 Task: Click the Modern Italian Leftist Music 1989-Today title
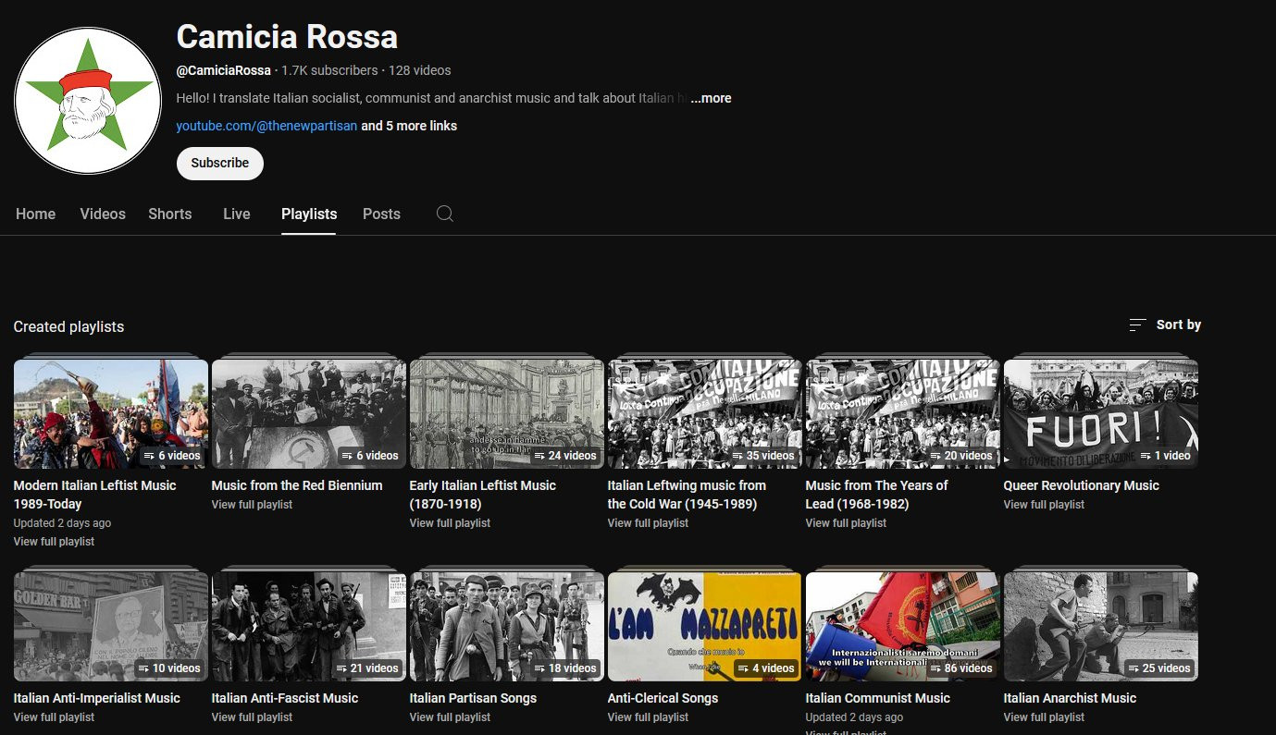[95, 495]
